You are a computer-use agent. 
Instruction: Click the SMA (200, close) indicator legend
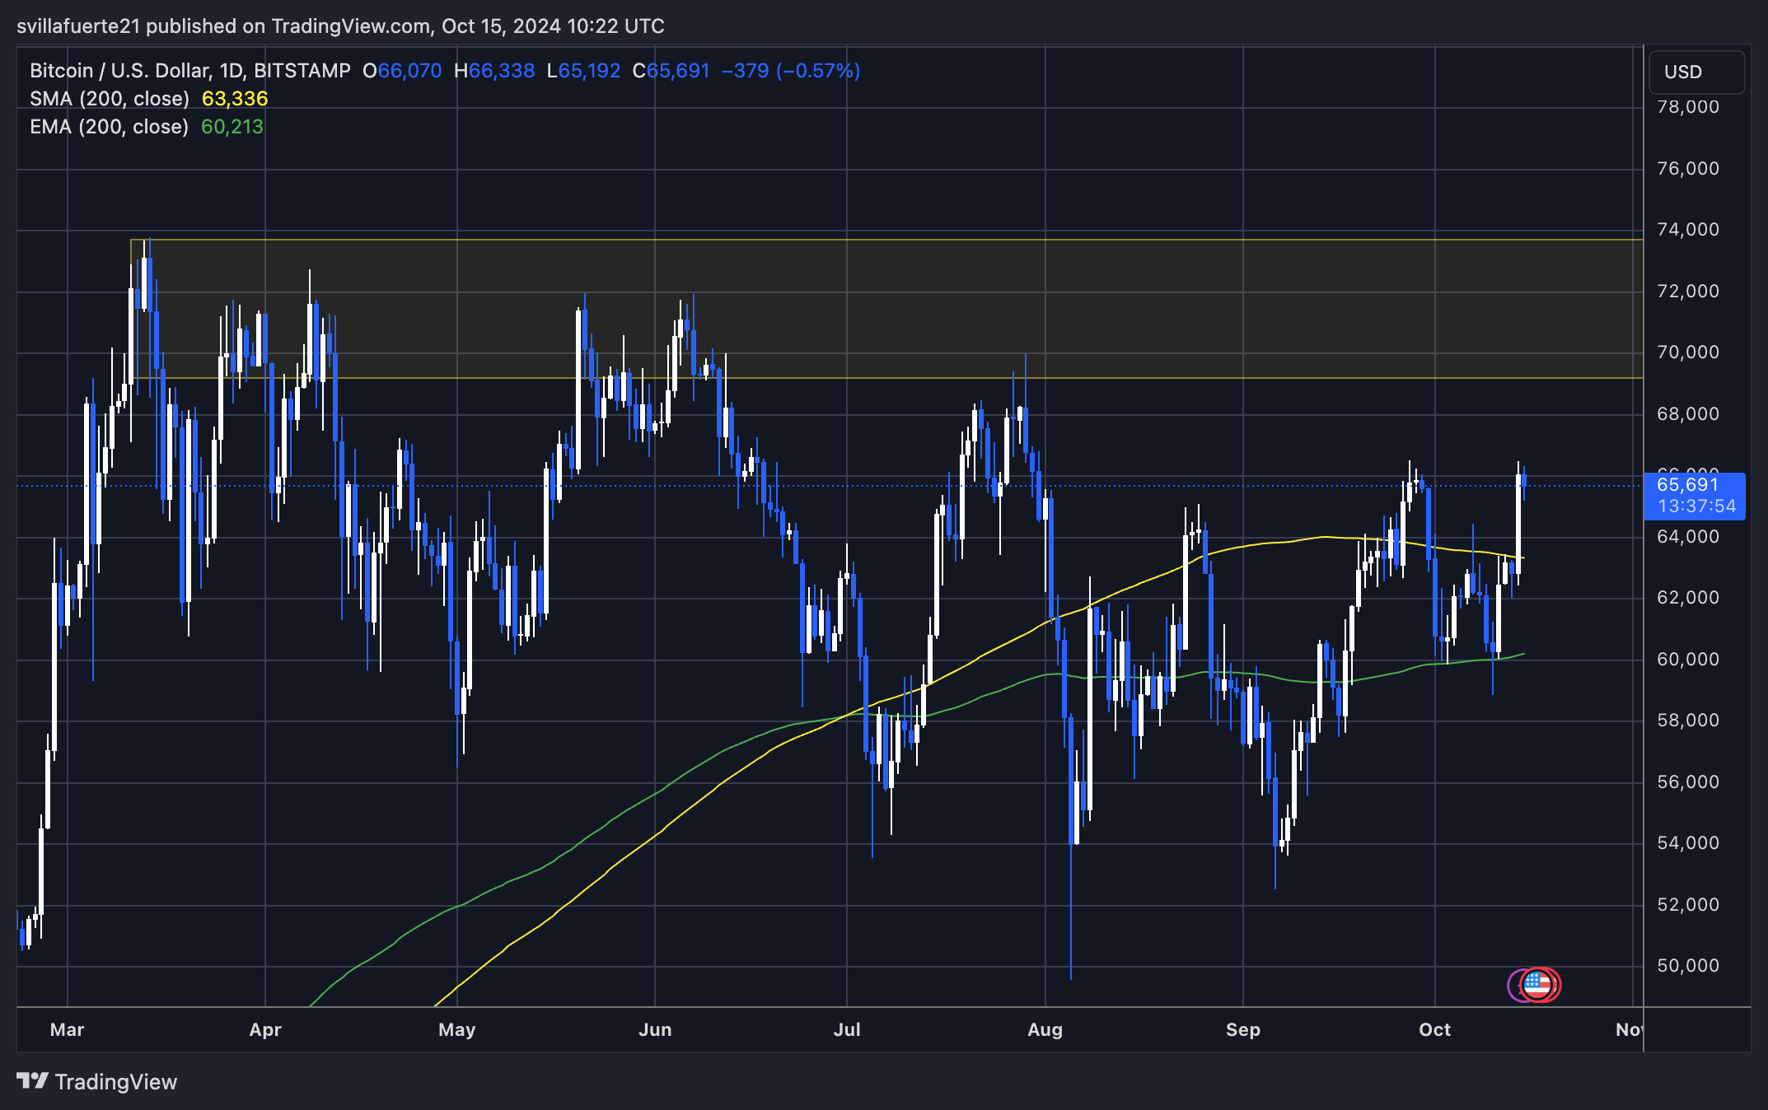(x=109, y=99)
